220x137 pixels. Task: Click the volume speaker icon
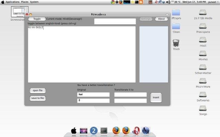coord(168,2)
